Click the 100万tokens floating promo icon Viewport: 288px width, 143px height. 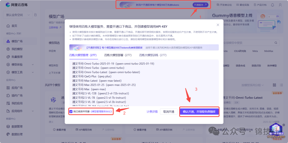tap(276, 131)
